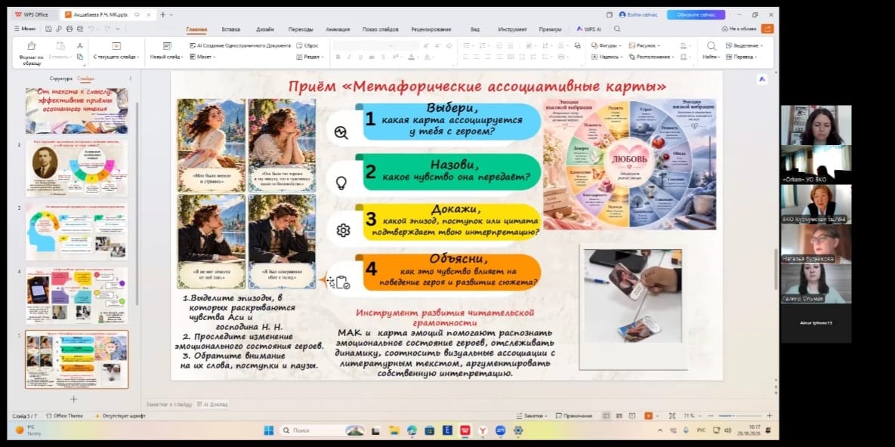The width and height of the screenshot is (895, 447).
Task: Toggle underline formatting
Action: coord(360,57)
